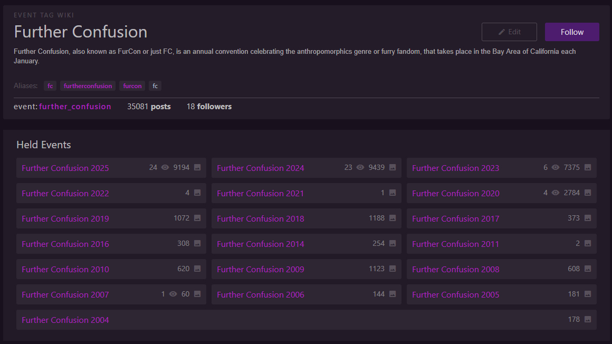This screenshot has width=612, height=344.
Task: Select the furcon alias tag
Action: [x=132, y=86]
